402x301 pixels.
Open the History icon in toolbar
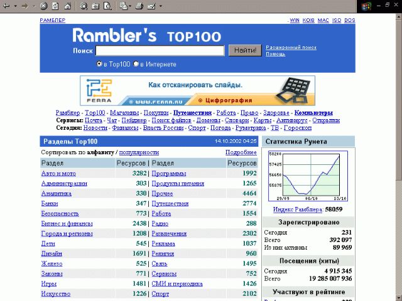click(107, 6)
